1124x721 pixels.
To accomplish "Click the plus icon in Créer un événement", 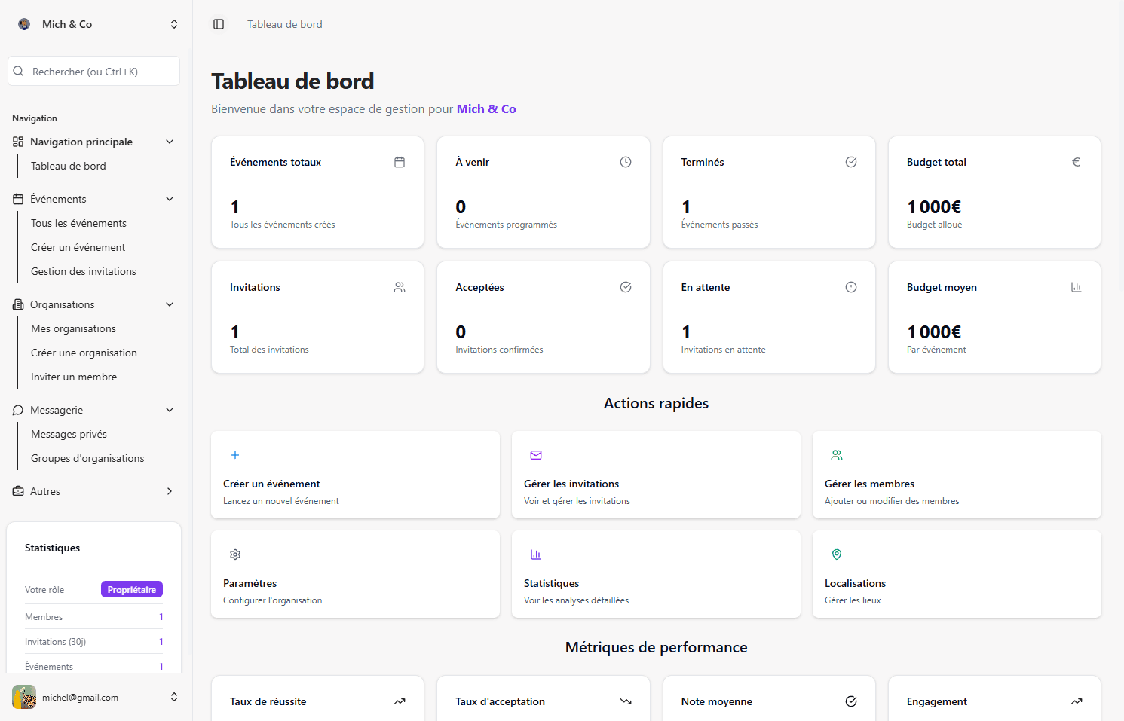I will point(235,455).
